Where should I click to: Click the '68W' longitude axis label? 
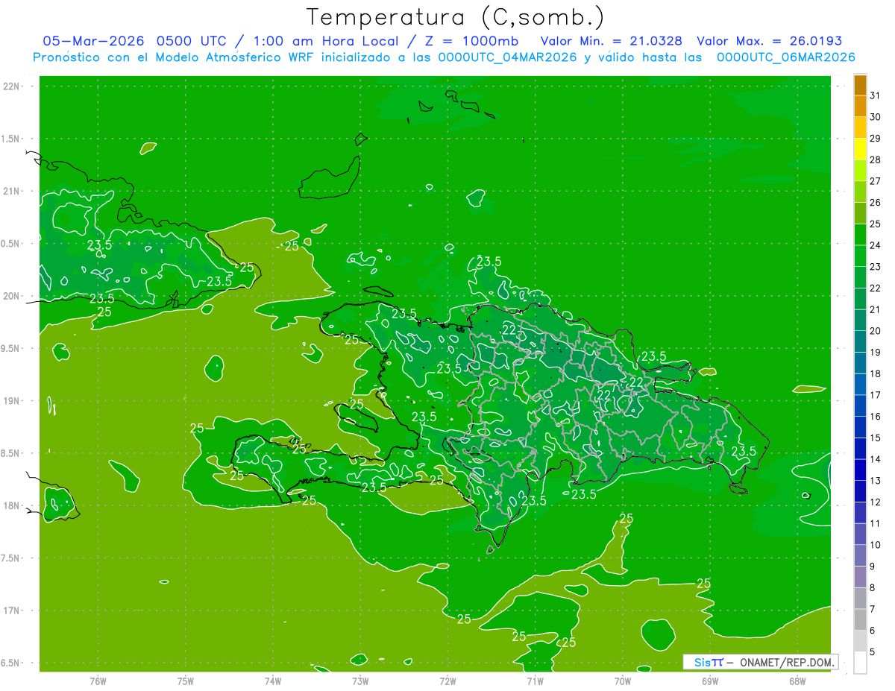(x=797, y=681)
